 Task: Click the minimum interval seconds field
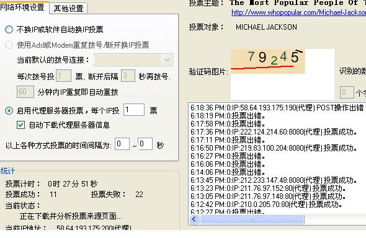click(x=122, y=144)
